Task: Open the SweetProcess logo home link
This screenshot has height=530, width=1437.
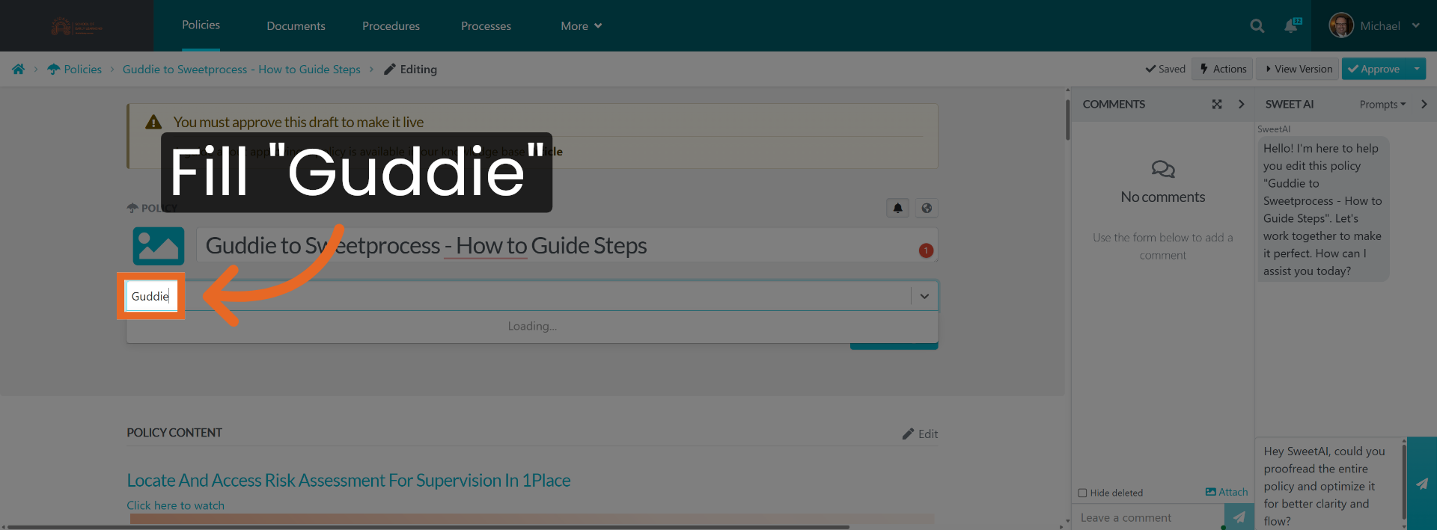Action: click(76, 26)
